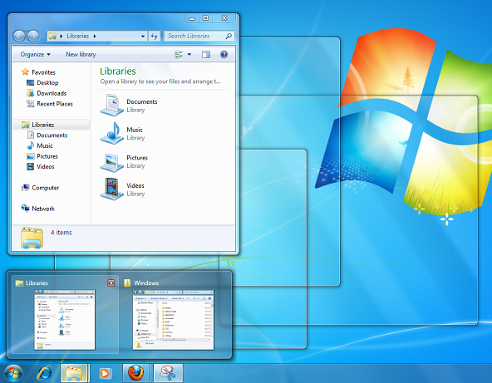492x383 pixels.
Task: Click the Favorites star icon
Action: pyautogui.click(x=25, y=71)
